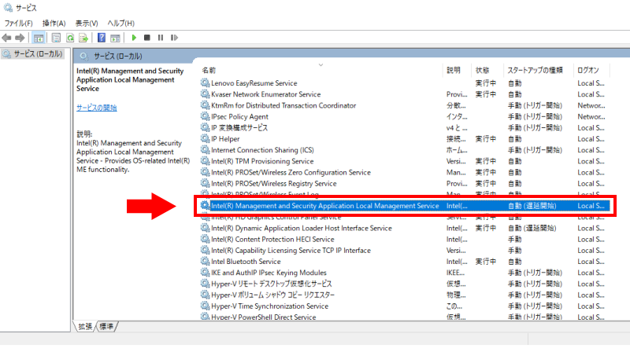The image size is (630, 352).
Task: Switch to the 拡張 tab
Action: point(85,326)
